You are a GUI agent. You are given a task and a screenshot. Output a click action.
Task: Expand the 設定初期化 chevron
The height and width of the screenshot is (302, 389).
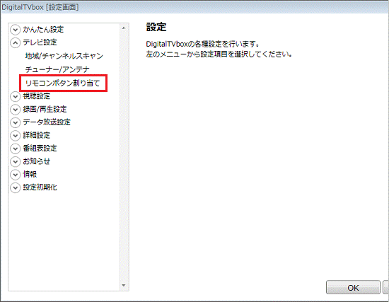tap(15, 187)
